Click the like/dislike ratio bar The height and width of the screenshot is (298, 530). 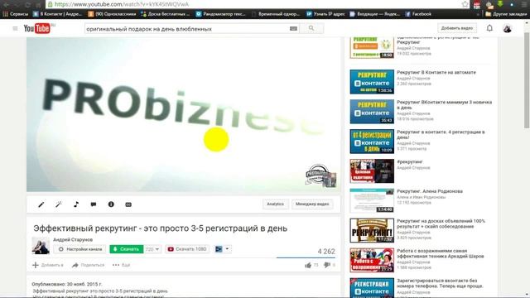tap(306, 257)
